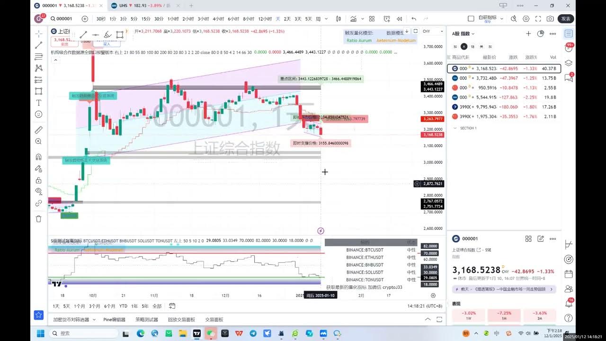Image resolution: width=606 pixels, height=341 pixels.
Task: Open the 回放交易面板 tab
Action: [x=181, y=320]
